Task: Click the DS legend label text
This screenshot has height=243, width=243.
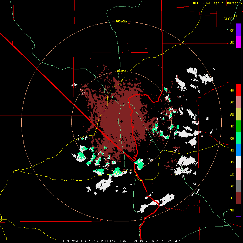Action: coord(232,162)
